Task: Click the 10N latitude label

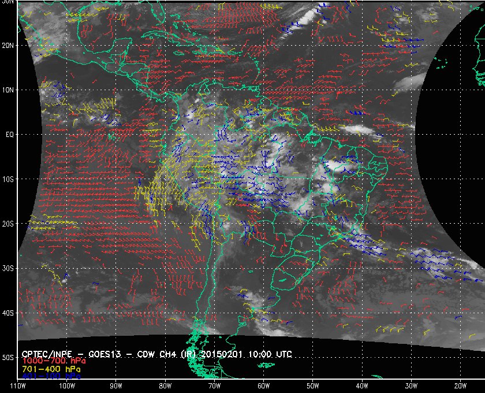Action: tap(8, 90)
